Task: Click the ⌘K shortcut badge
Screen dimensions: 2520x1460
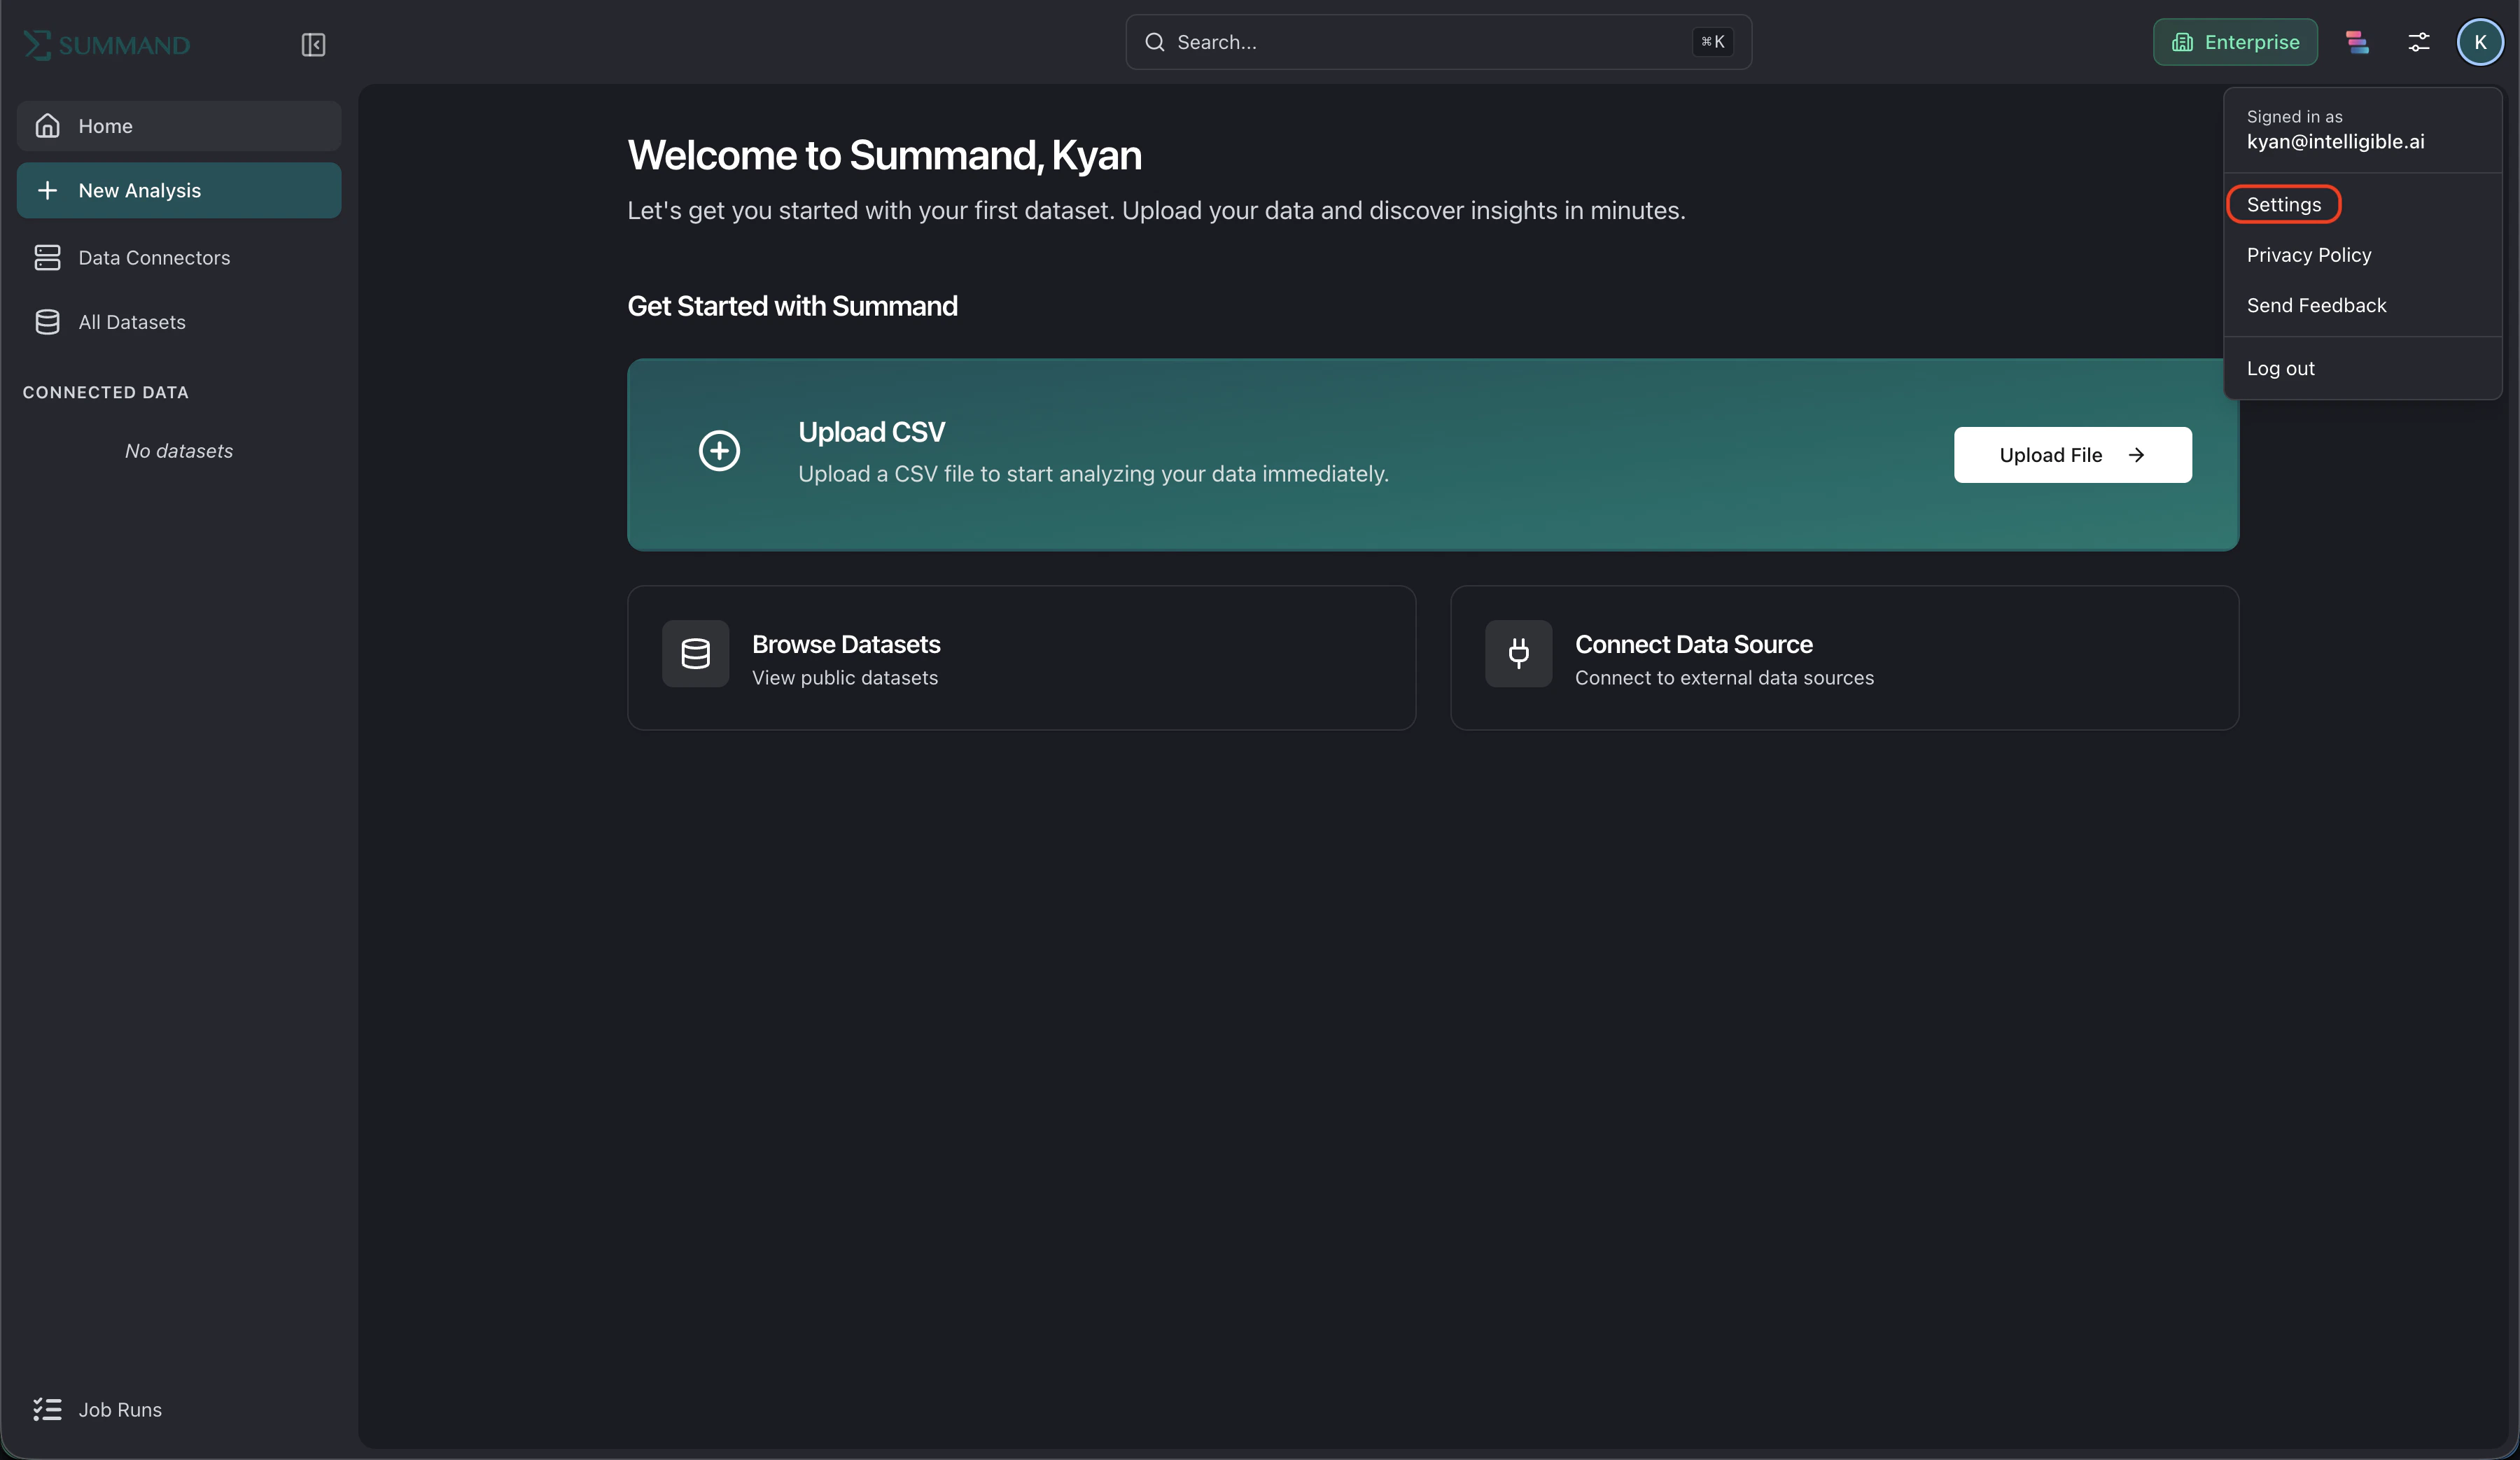Action: tap(1712, 42)
